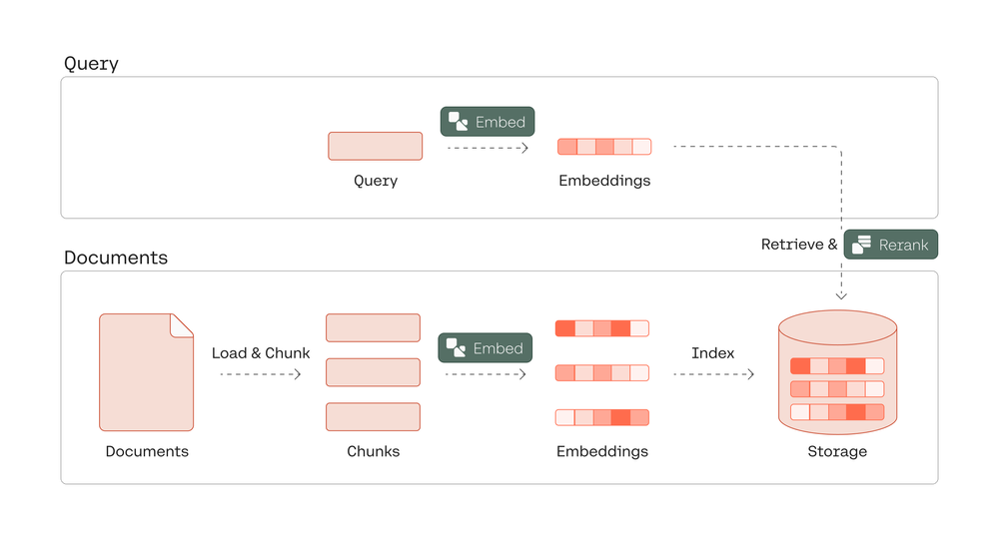
Task: Select the top chunk rectangle
Action: coord(373,328)
